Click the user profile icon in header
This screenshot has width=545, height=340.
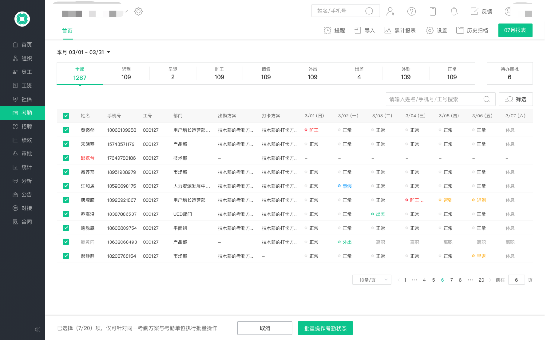click(x=390, y=11)
